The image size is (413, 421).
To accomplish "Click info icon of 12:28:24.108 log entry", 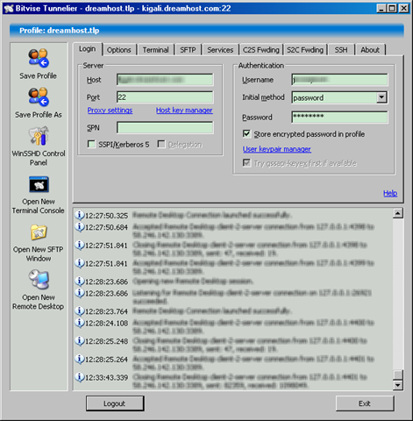I will (80, 323).
